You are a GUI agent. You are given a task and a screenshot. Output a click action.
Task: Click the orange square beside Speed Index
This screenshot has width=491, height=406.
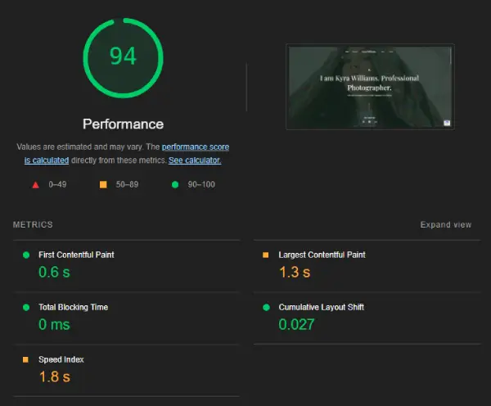pyautogui.click(x=25, y=359)
